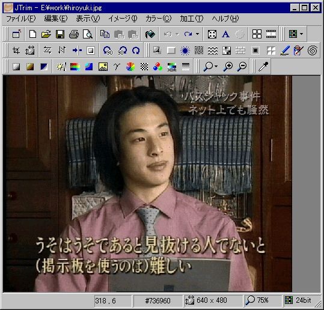Open the zoom magnifier dropdown arrow

[x=216, y=66]
